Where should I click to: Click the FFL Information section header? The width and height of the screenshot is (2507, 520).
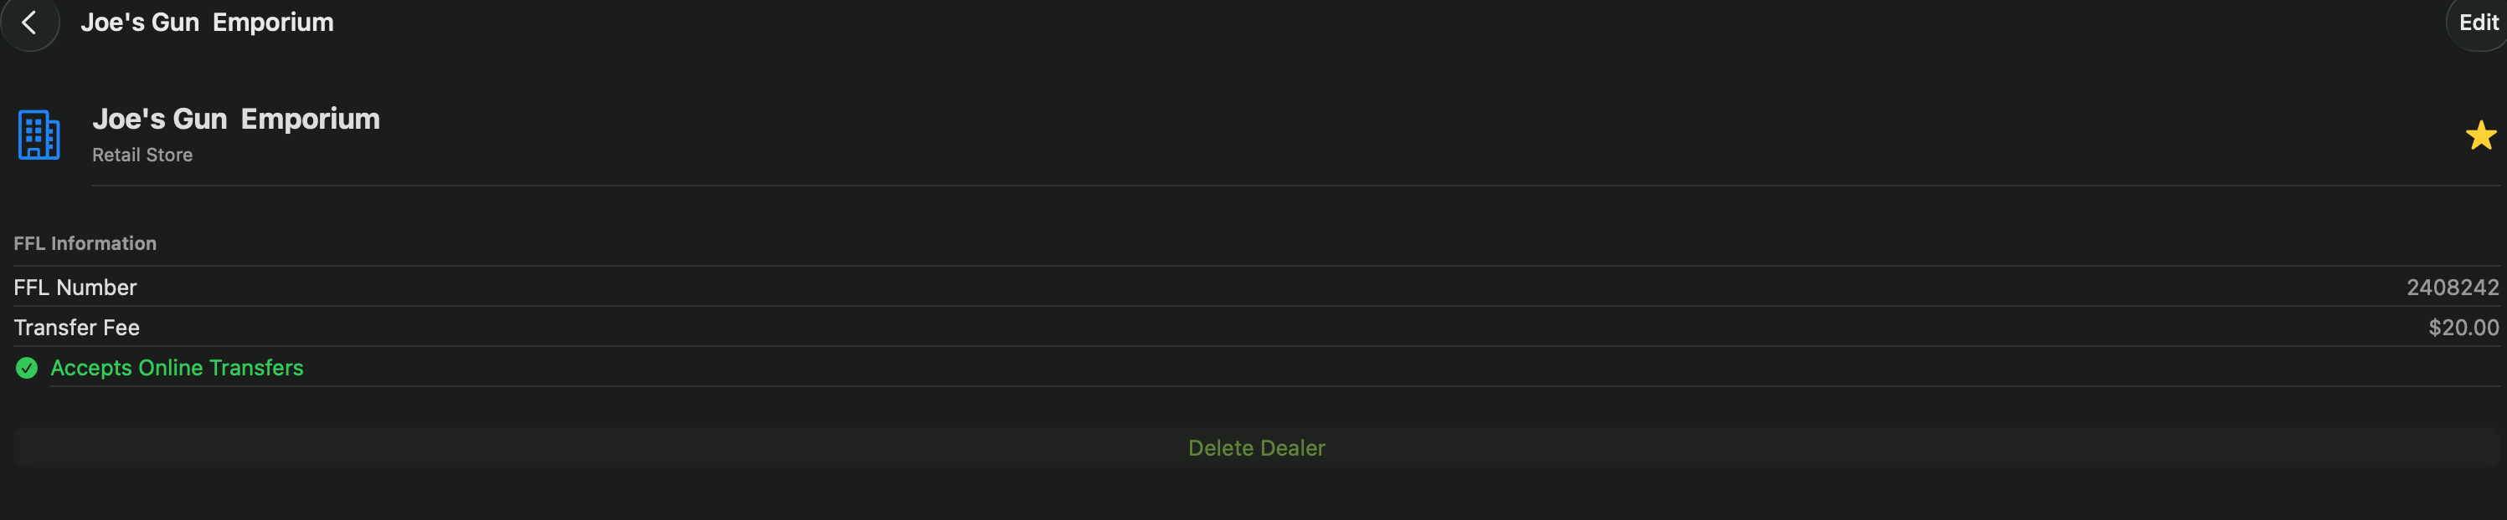[x=85, y=244]
